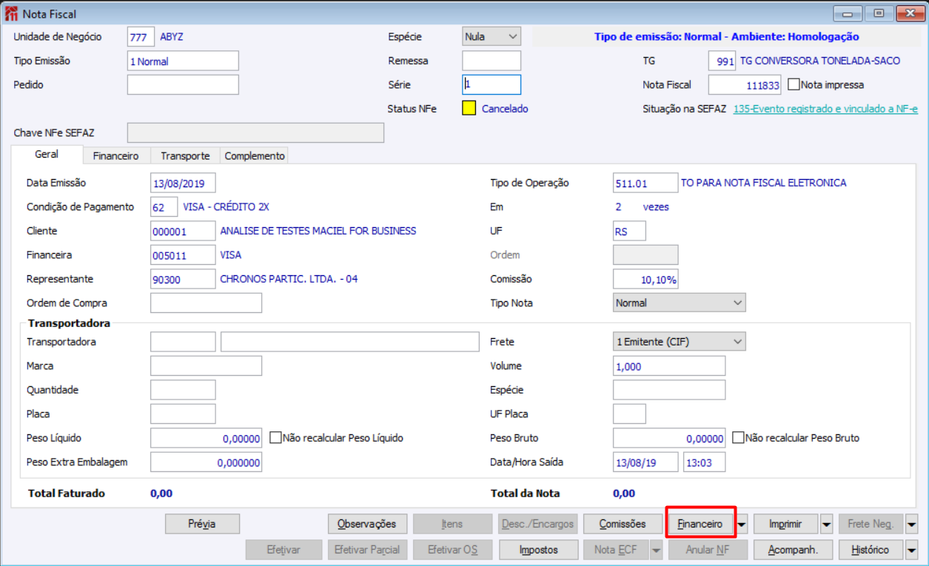Click Condição de Pagamento field 62
929x566 pixels.
click(164, 207)
